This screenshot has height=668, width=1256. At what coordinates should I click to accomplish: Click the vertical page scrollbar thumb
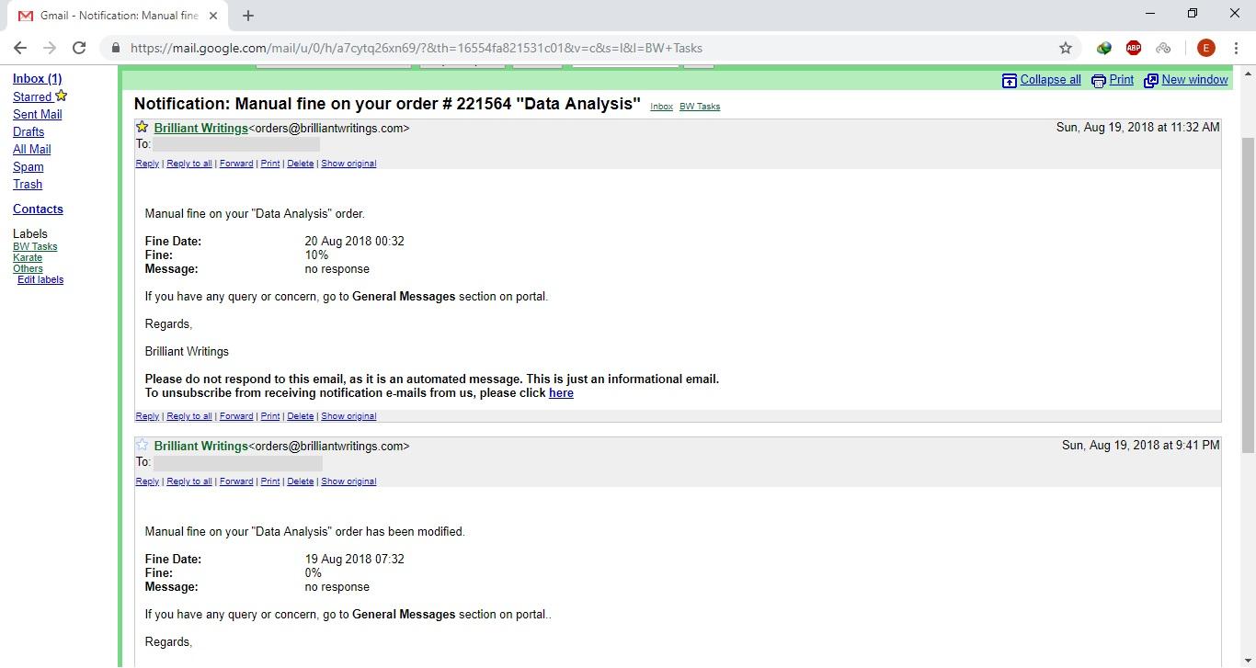[1248, 294]
